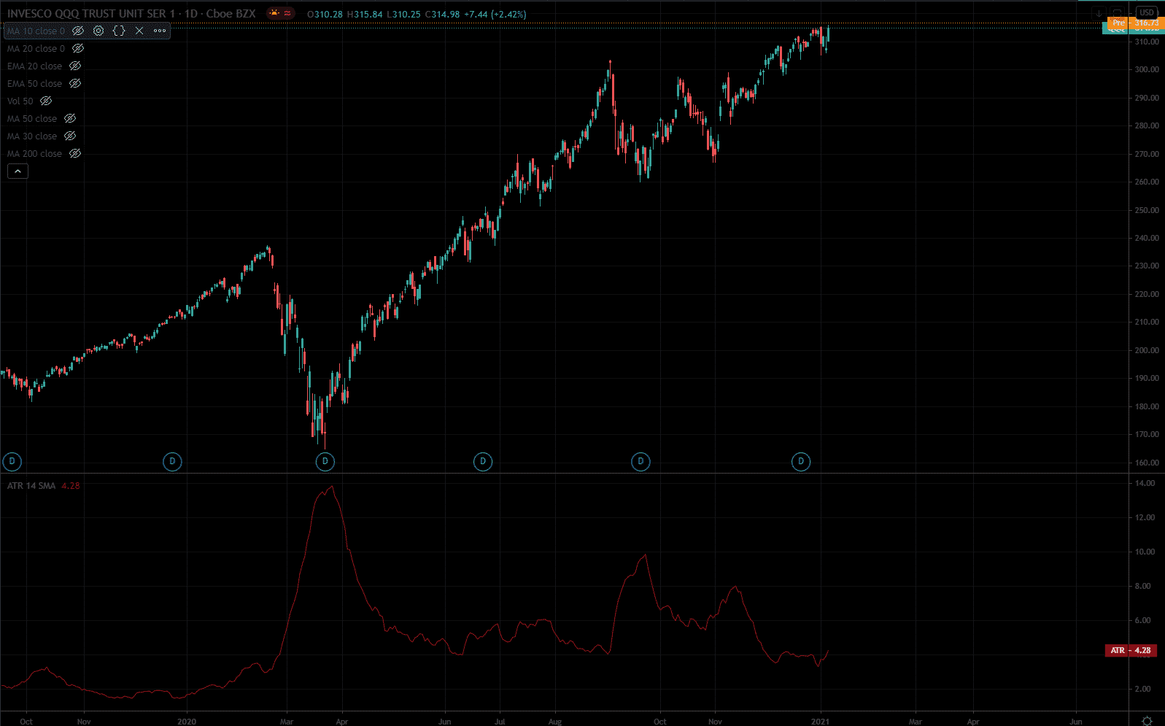Click the December 2019 dividend marker
Screen dimensions: 1165x726
(x=172, y=461)
